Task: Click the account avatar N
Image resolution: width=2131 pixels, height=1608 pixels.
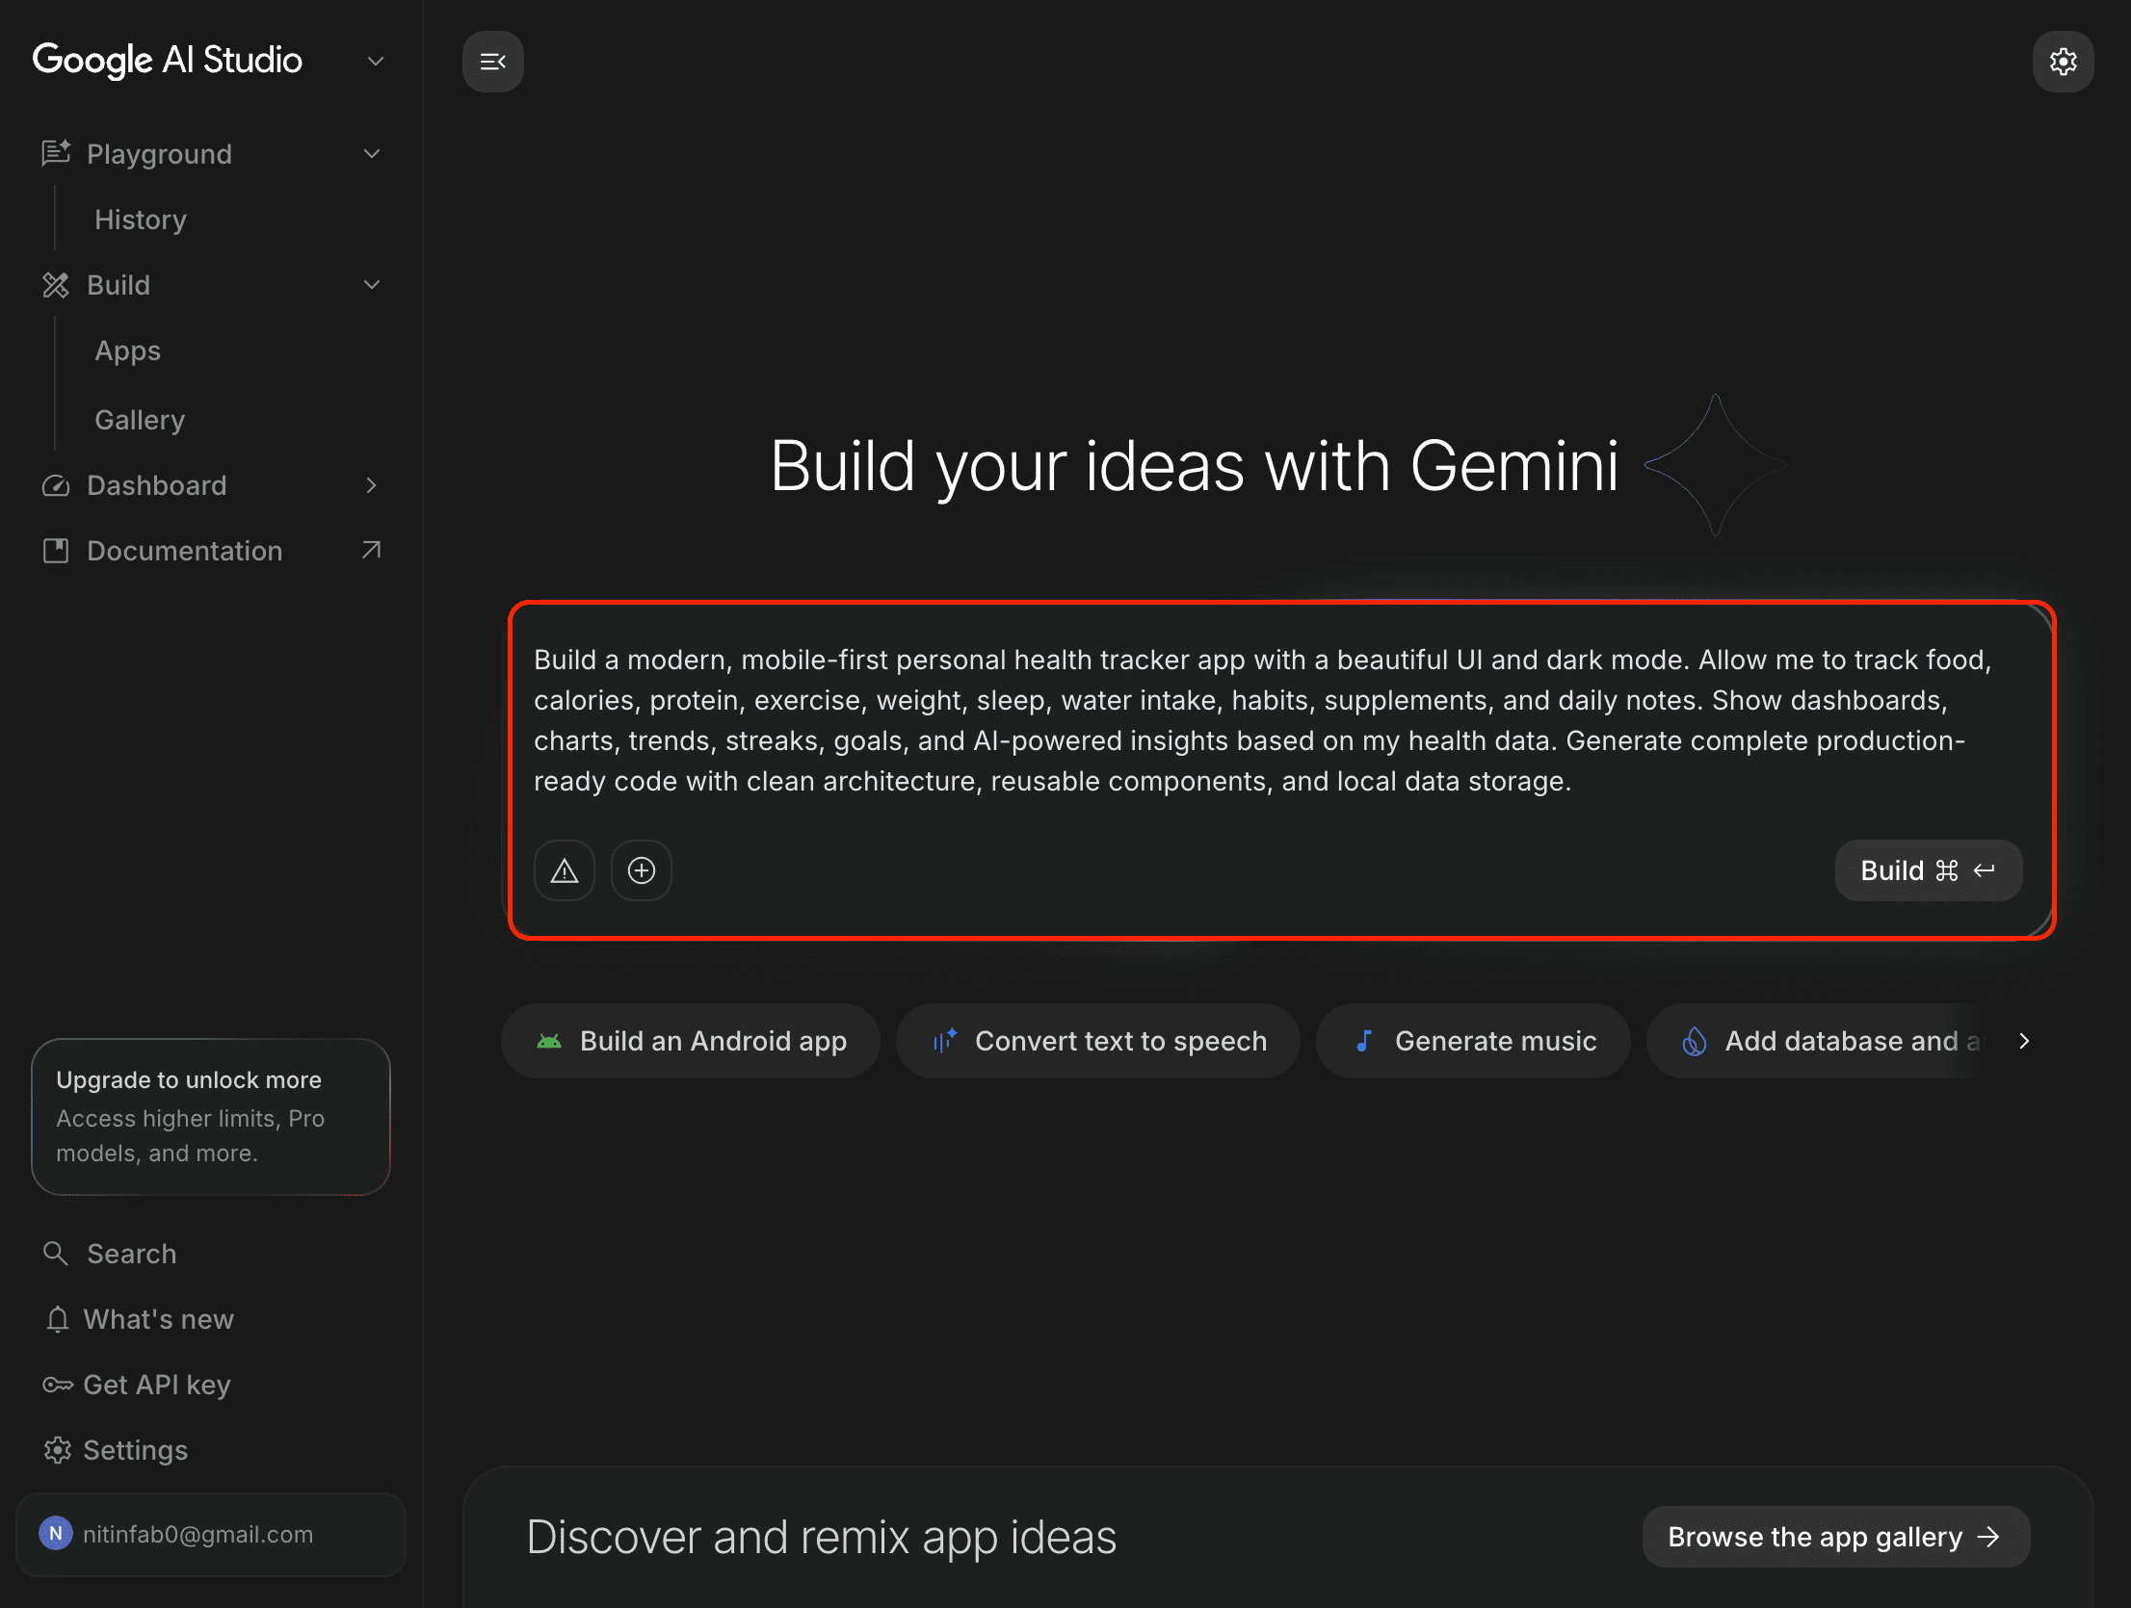Action: pos(56,1534)
